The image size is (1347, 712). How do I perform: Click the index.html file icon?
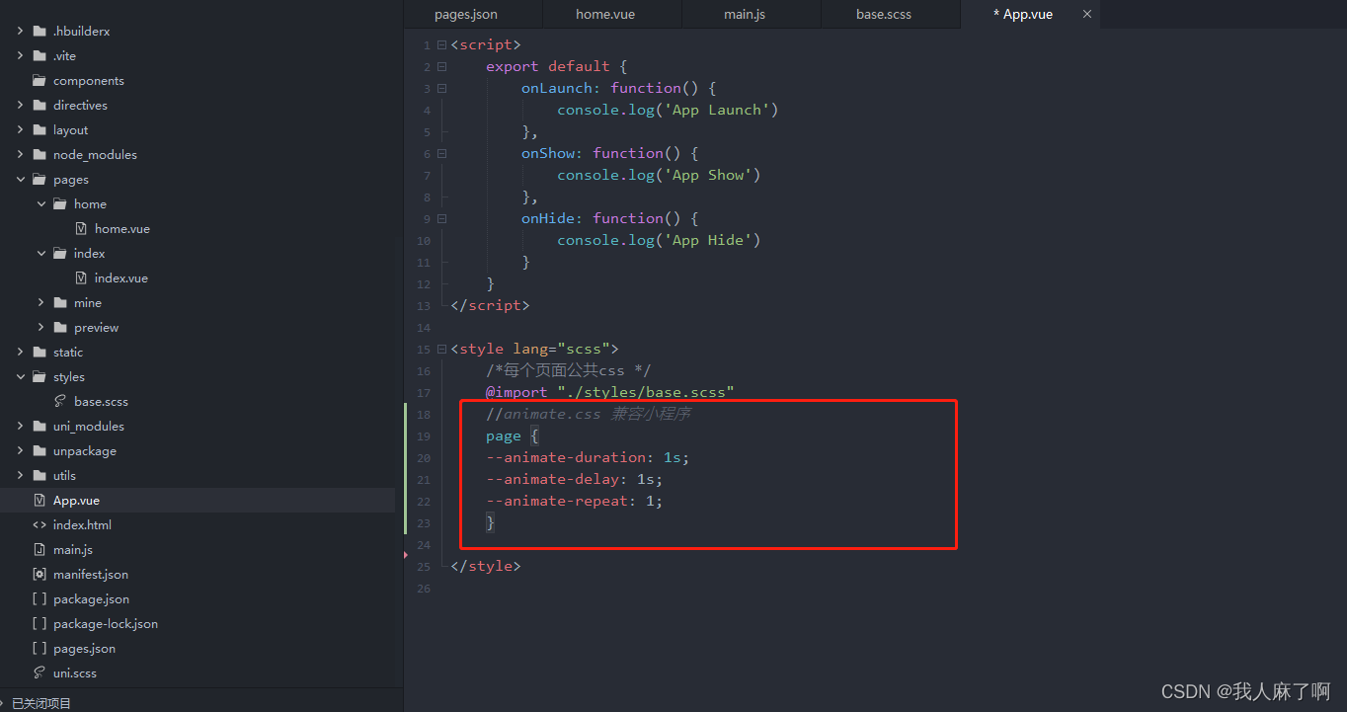pyautogui.click(x=40, y=525)
